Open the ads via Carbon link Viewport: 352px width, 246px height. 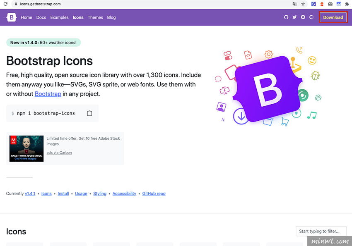pos(59,153)
